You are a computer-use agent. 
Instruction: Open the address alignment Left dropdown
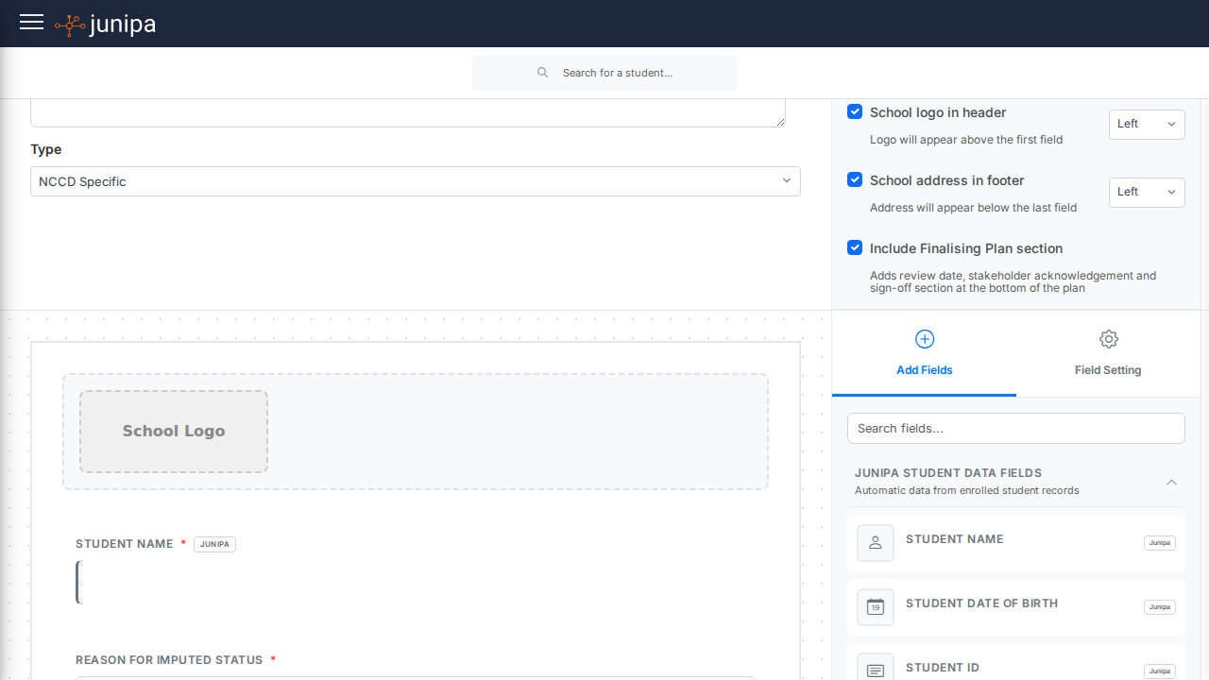tap(1147, 192)
